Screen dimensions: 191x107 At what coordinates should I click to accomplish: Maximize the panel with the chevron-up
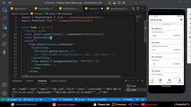(x=138, y=81)
